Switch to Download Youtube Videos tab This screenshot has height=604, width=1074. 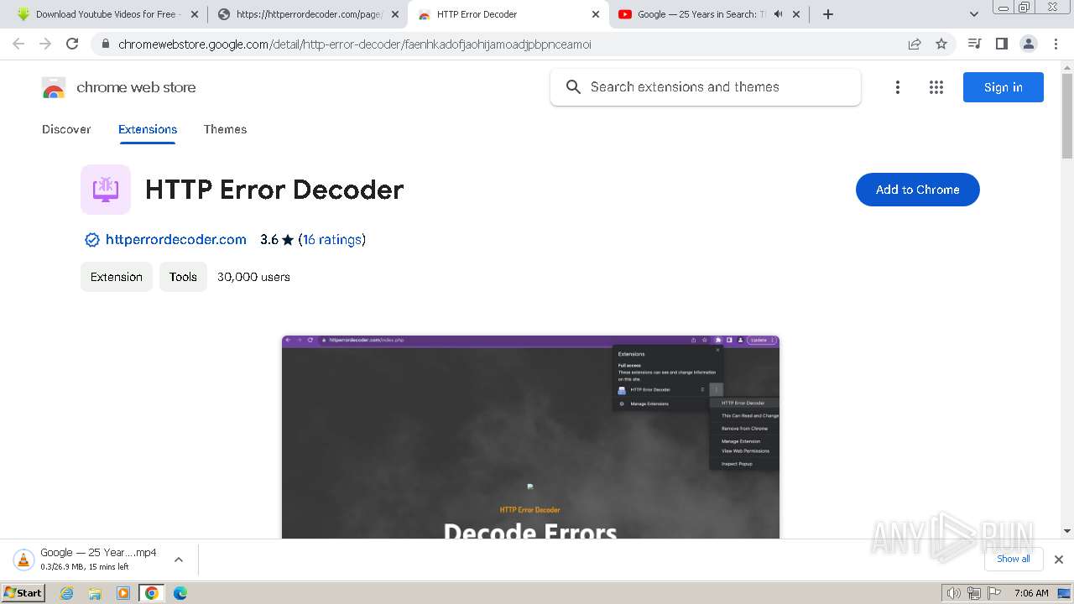107,14
